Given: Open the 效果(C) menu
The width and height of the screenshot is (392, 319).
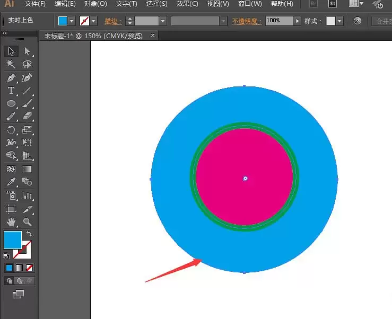Looking at the screenshot, I should 187,4.
